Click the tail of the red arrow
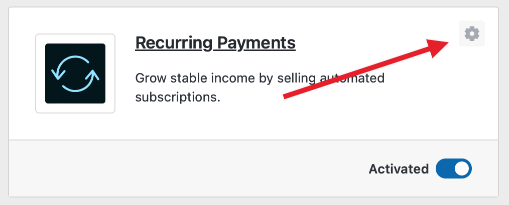Screen dimensions: 509x205 tap(287, 95)
